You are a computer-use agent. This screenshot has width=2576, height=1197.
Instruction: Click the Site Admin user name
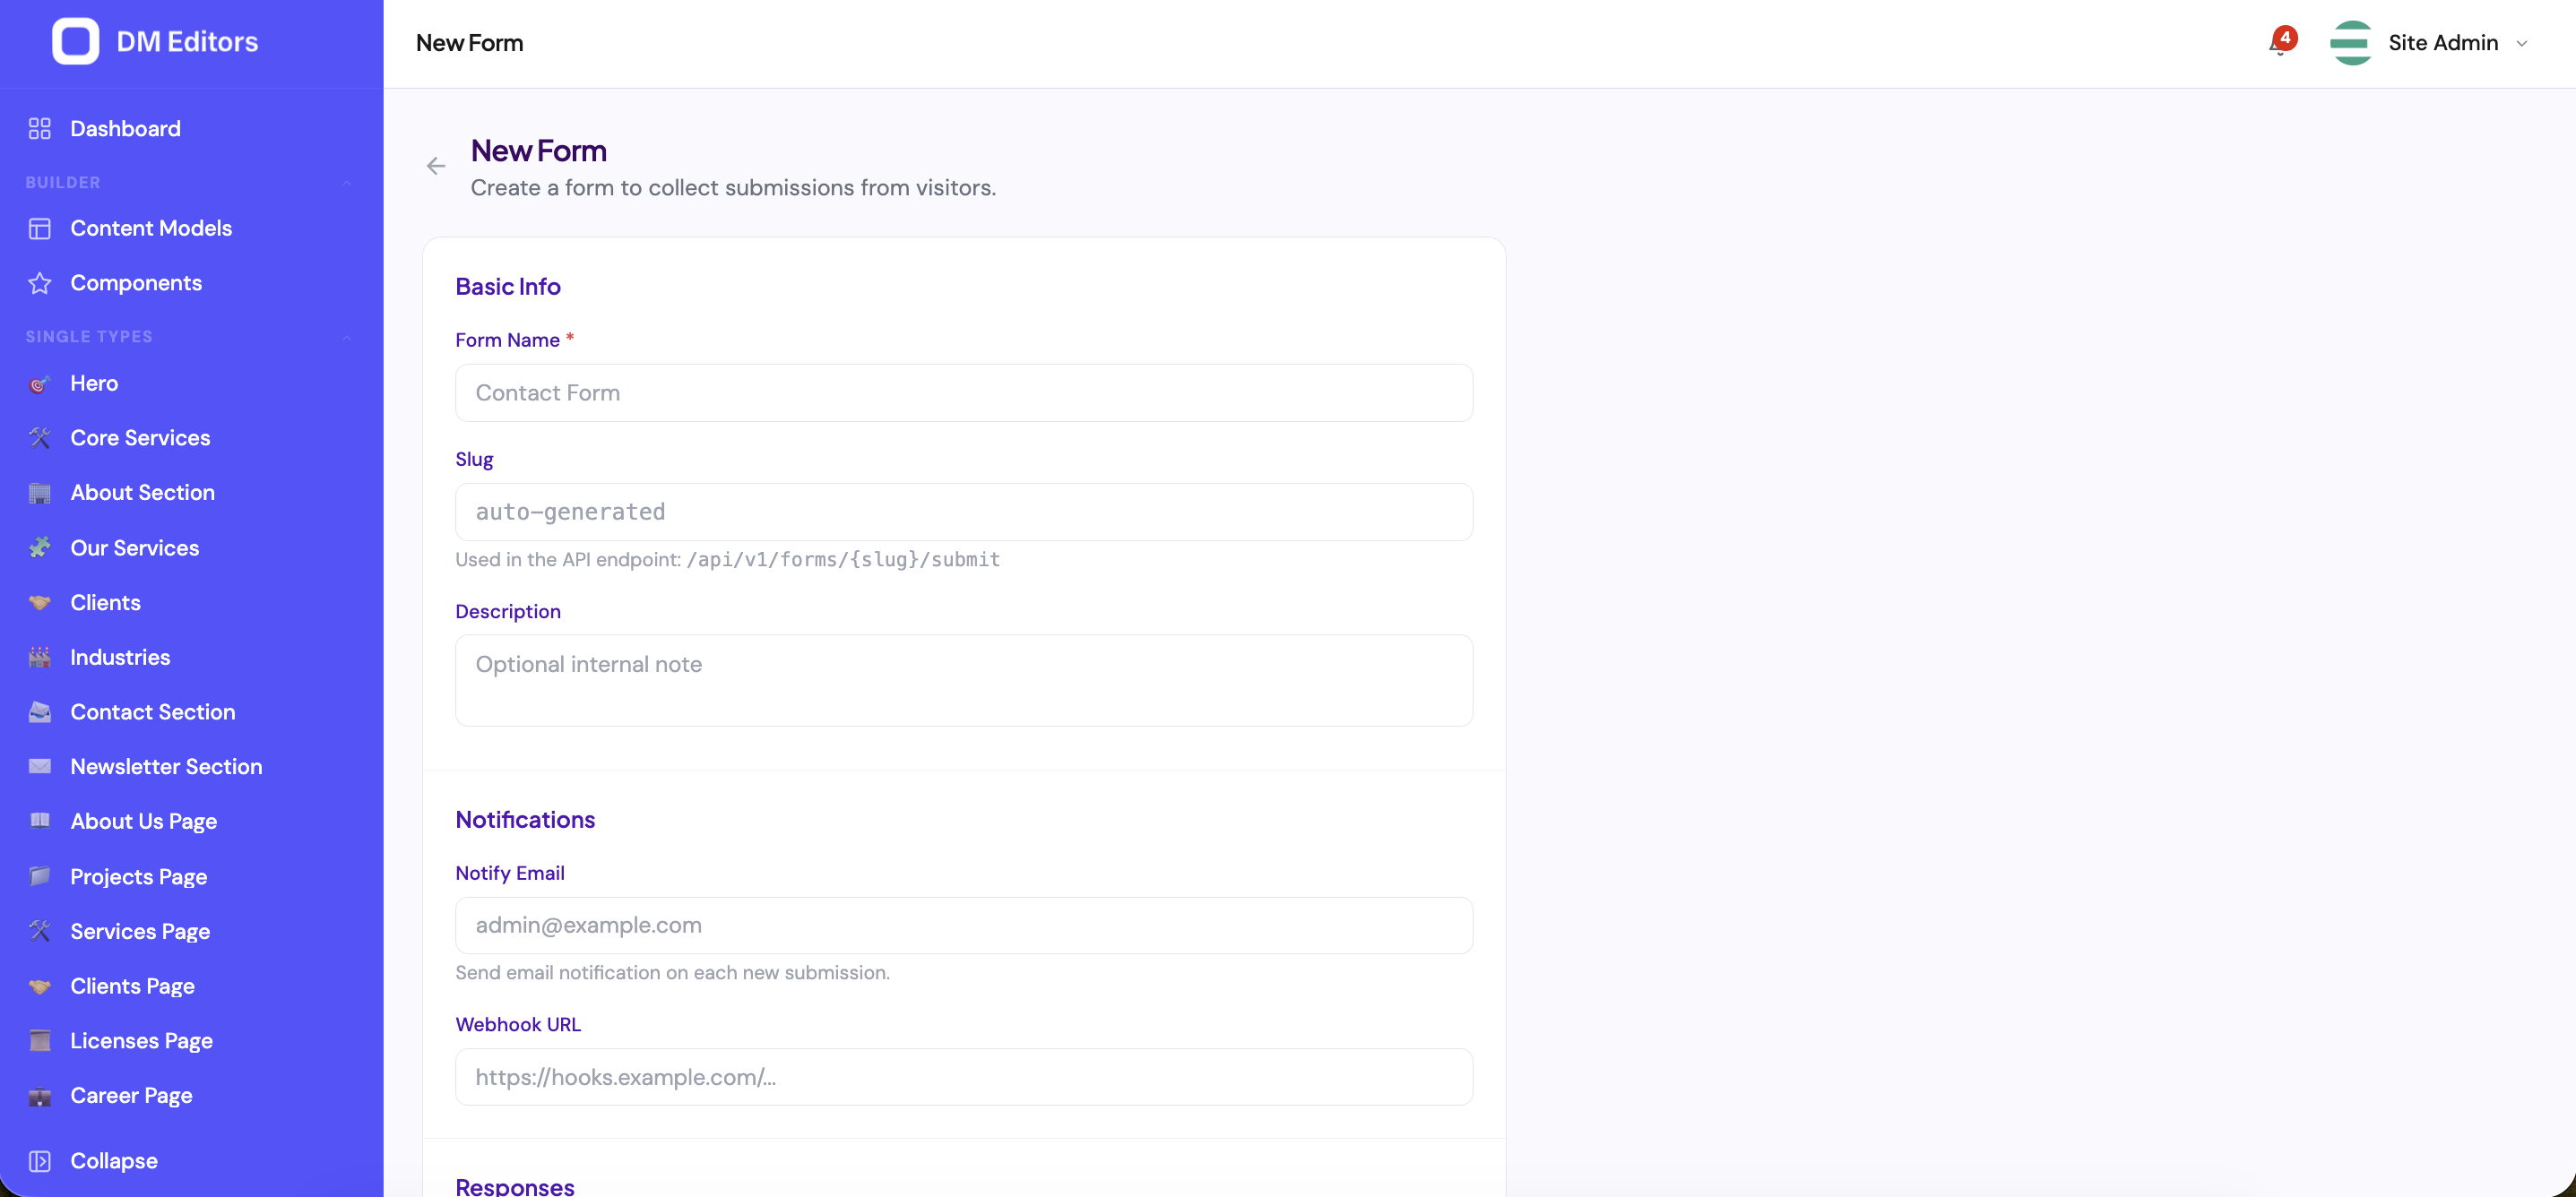(2443, 43)
